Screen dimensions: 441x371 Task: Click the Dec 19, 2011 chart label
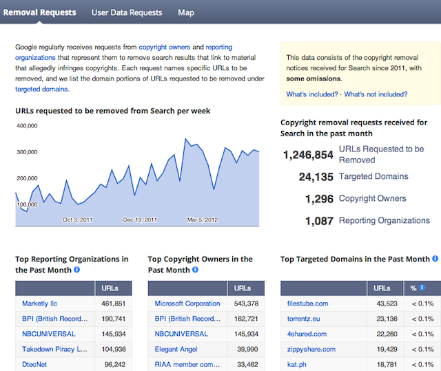(140, 220)
